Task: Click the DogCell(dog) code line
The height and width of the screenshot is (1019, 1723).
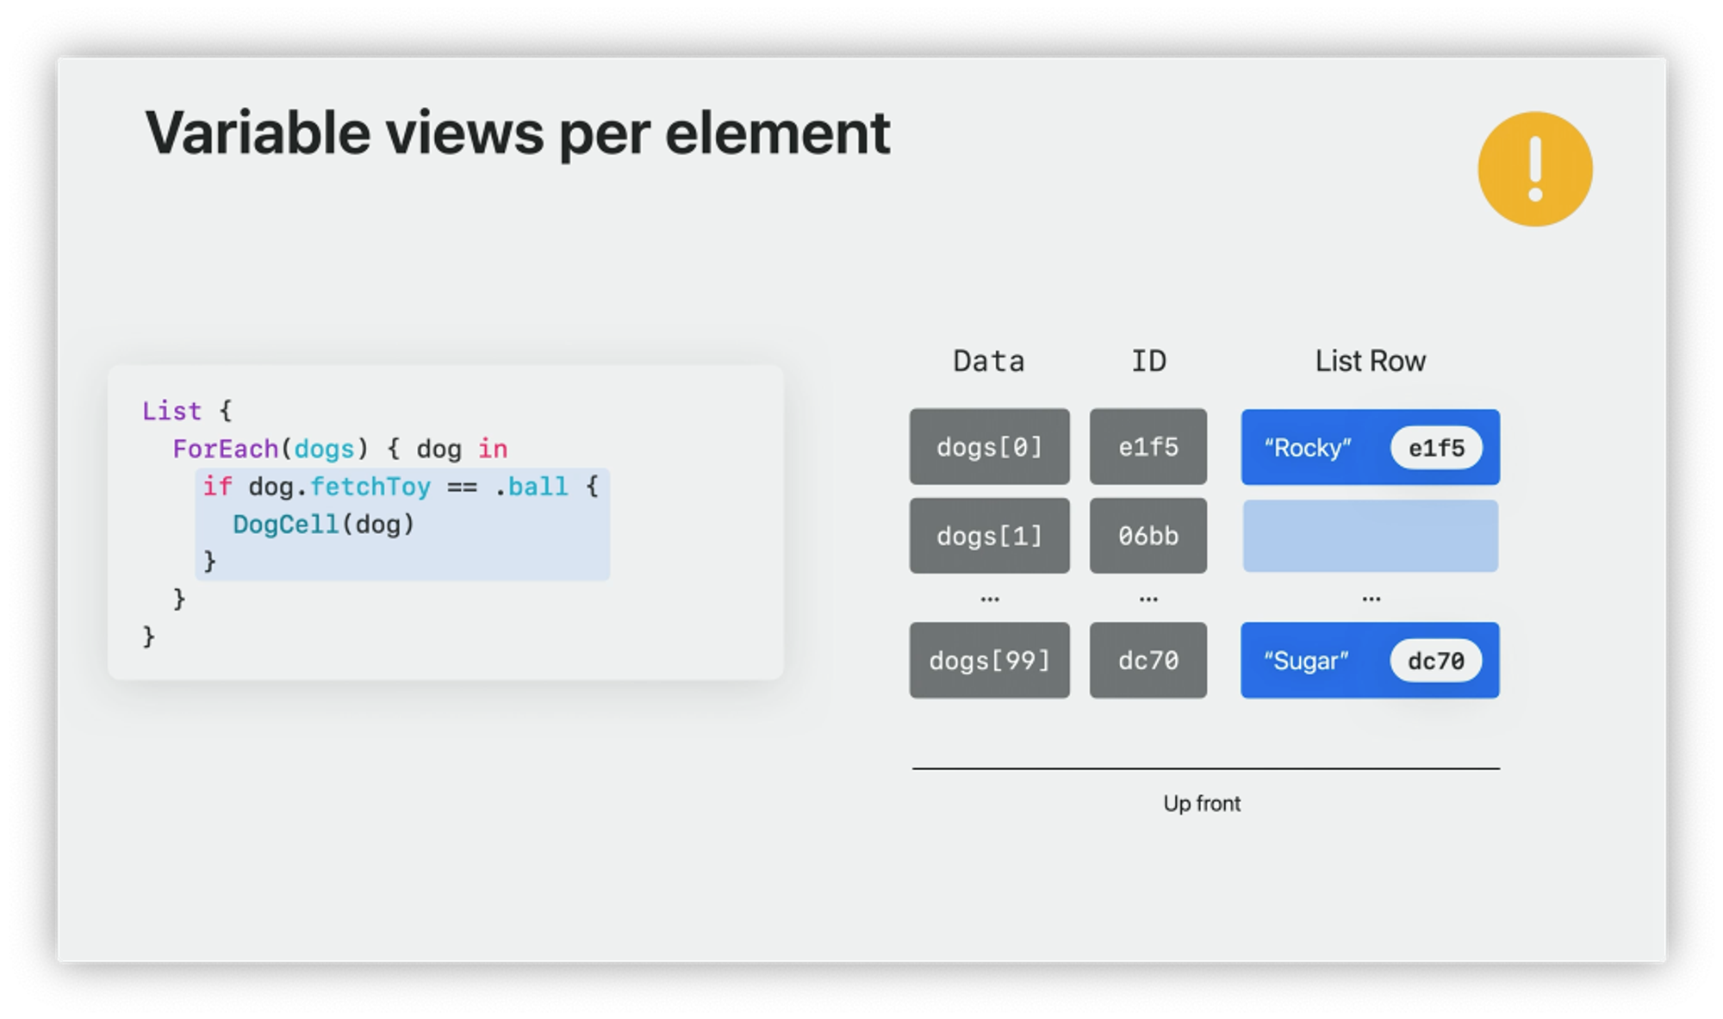Action: pos(324,525)
